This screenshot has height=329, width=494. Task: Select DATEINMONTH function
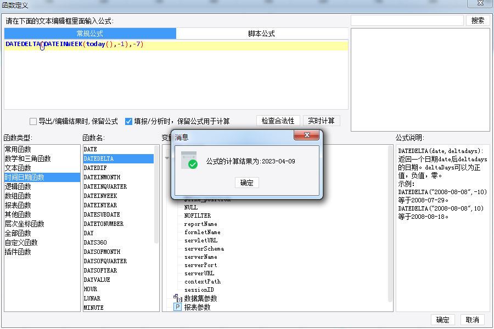pyautogui.click(x=119, y=177)
